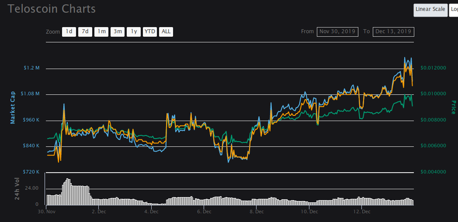Click the $0.006000 price label

pyautogui.click(x=433, y=146)
